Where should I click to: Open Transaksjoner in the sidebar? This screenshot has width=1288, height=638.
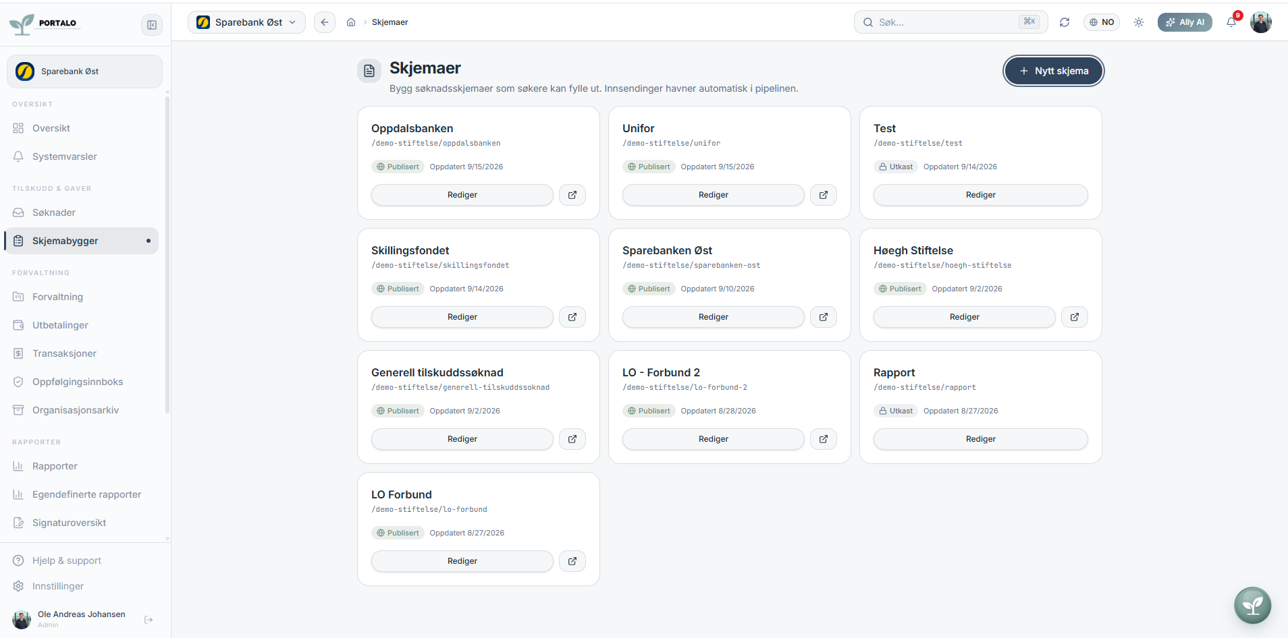pos(82,353)
